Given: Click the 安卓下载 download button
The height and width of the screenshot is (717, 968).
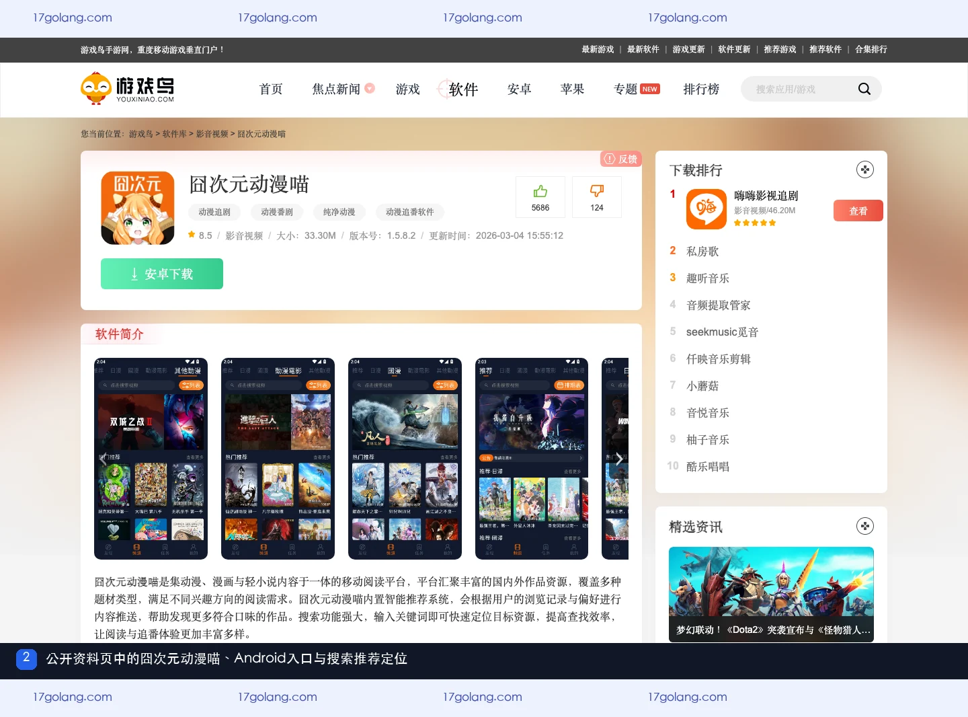Looking at the screenshot, I should pyautogui.click(x=162, y=274).
